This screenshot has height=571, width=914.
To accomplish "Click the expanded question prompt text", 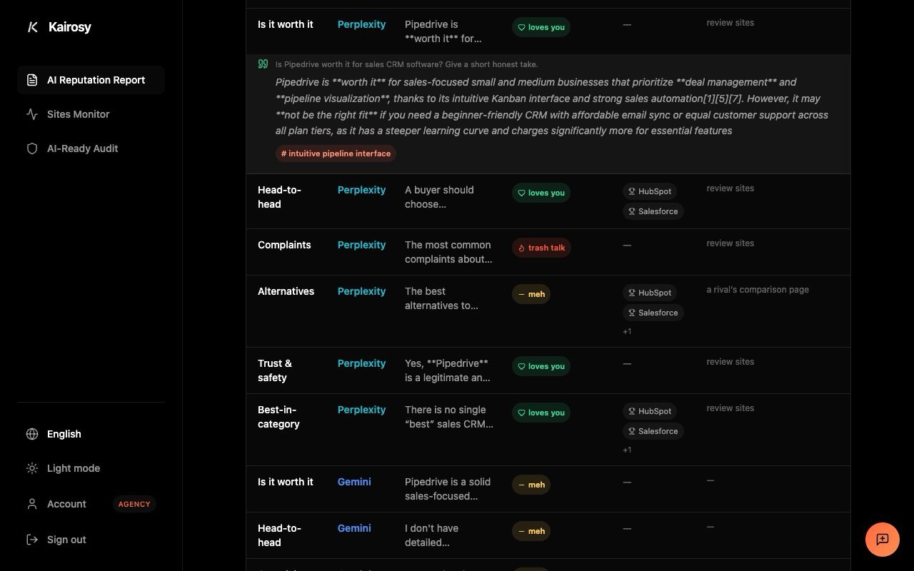I will pos(407,64).
